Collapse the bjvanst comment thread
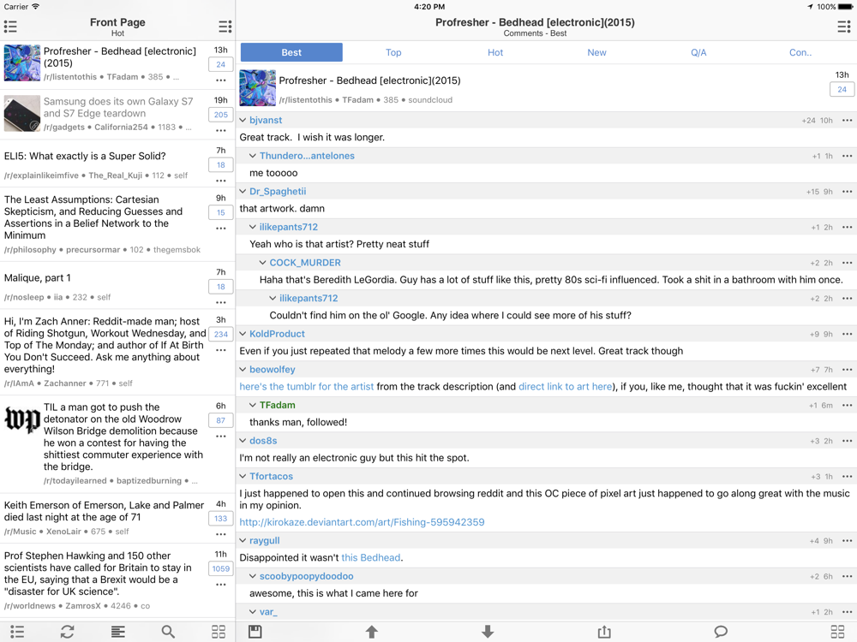The height and width of the screenshot is (642, 857). (x=243, y=120)
